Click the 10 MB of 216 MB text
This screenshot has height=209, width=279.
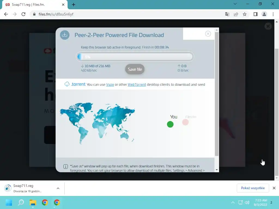tap(98, 66)
